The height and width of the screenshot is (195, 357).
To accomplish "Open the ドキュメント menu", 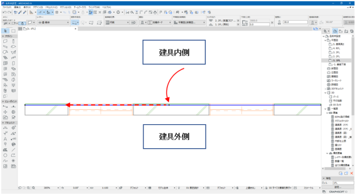I will [x=52, y=7].
